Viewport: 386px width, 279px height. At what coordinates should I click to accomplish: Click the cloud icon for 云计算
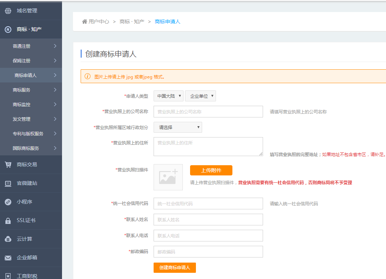[x=8, y=239]
